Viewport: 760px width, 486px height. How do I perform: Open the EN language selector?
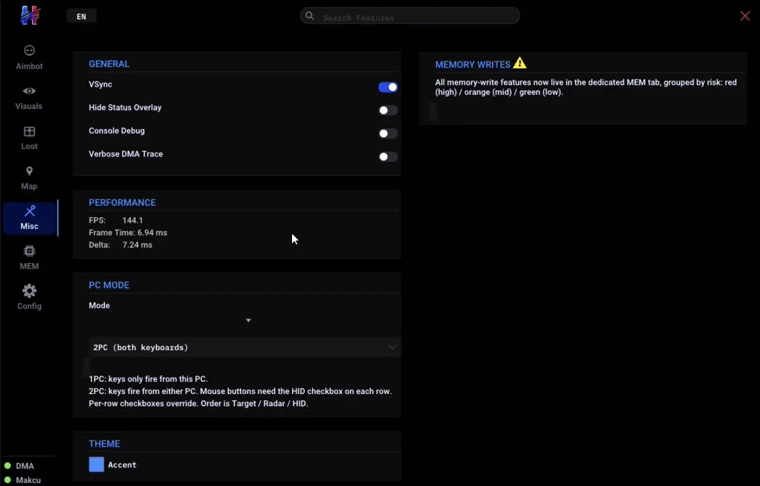[x=82, y=16]
